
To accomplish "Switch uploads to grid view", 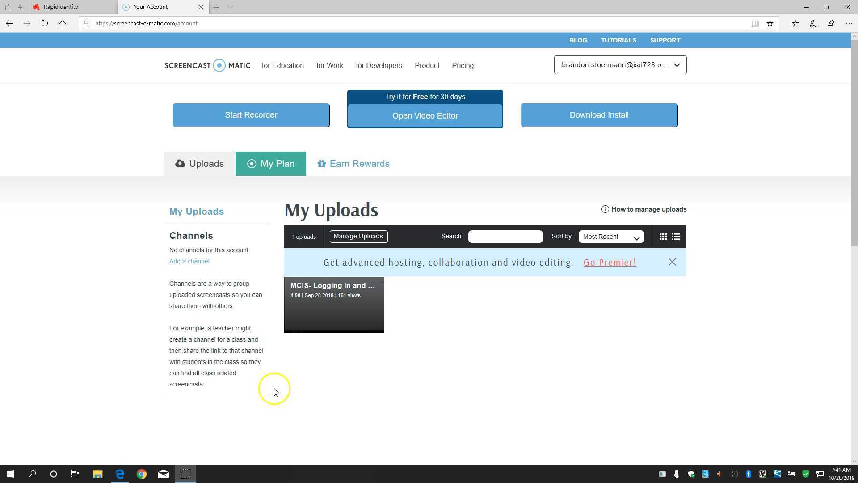I will [663, 237].
